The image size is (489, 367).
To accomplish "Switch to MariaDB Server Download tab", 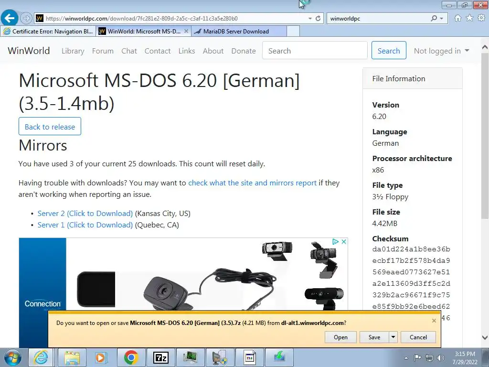I will click(x=239, y=31).
